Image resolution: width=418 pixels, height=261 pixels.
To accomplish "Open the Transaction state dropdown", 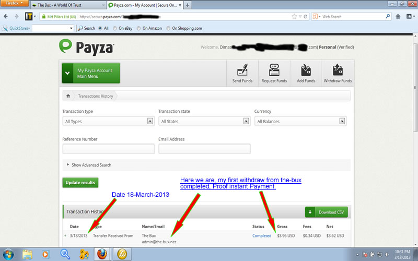I will coord(204,121).
